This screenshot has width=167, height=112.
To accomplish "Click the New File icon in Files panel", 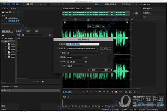I will 10,12.
